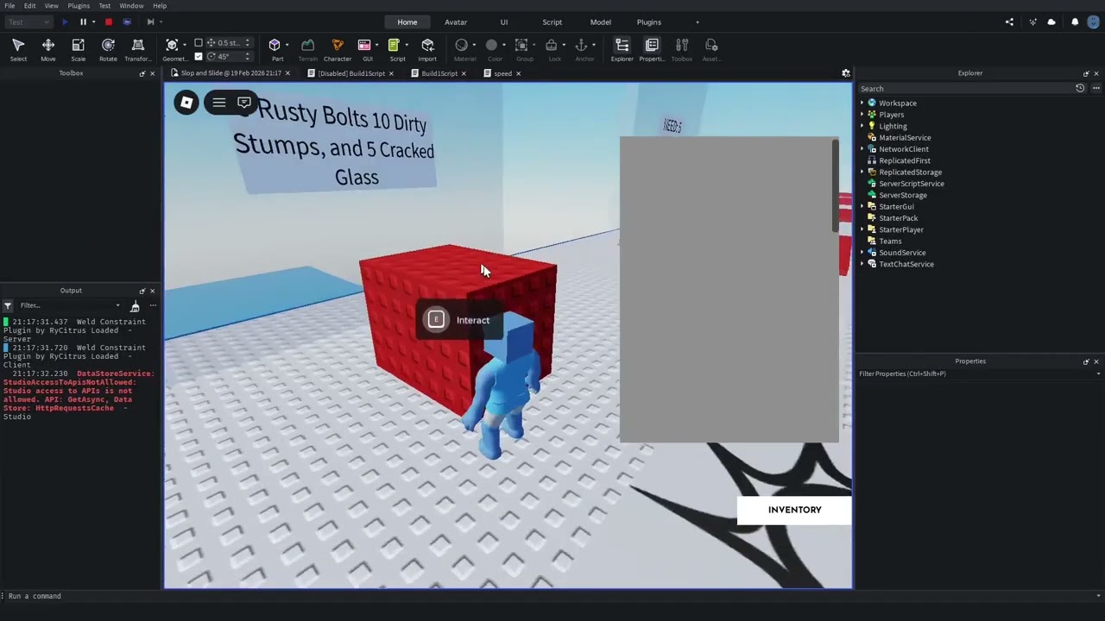Switch to the Model ribbon tab
Image resolution: width=1105 pixels, height=621 pixels.
click(600, 22)
